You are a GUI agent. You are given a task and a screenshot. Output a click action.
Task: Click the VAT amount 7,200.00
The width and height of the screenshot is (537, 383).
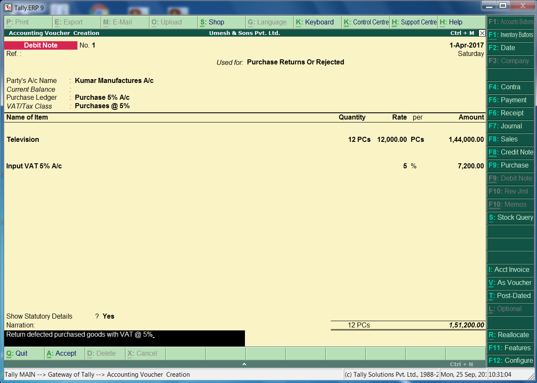point(471,166)
